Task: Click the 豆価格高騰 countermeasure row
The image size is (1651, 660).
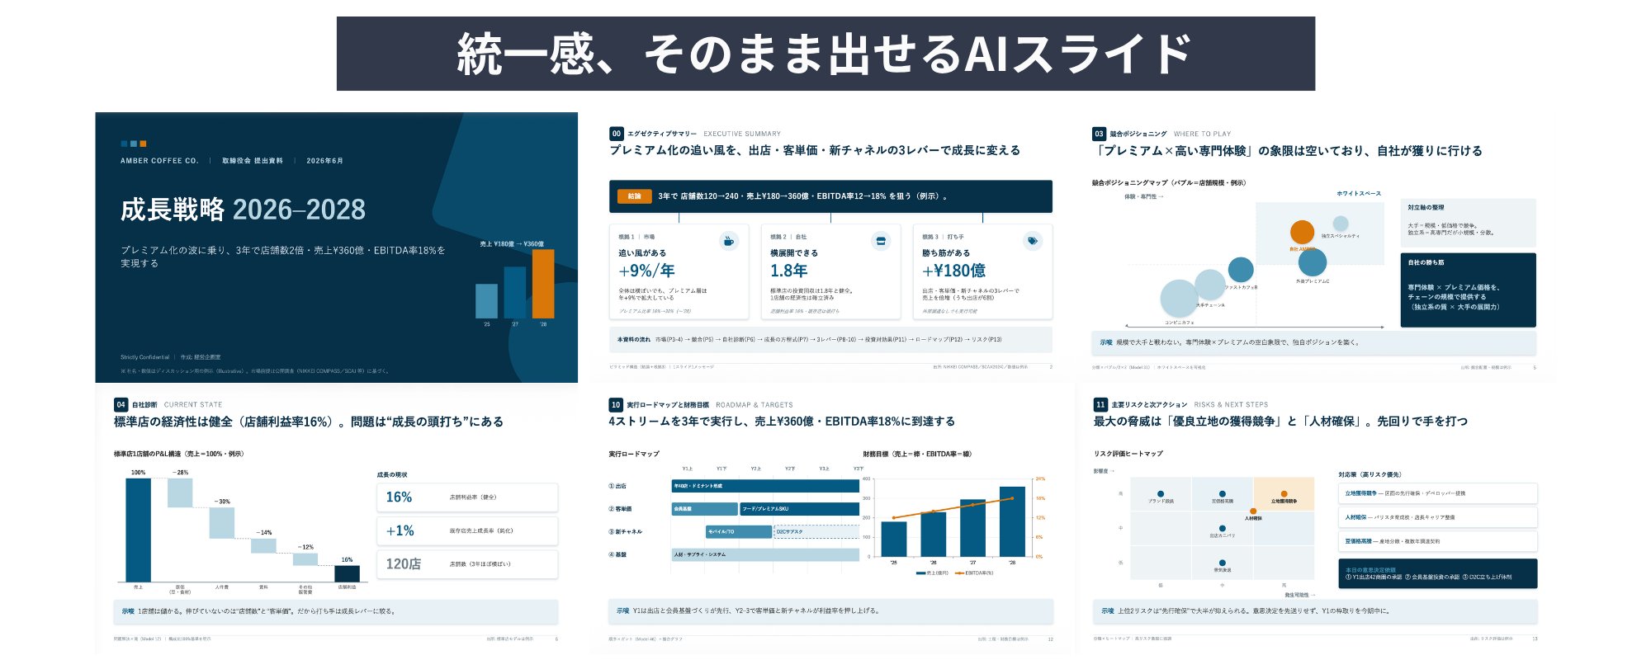Action: click(x=1437, y=541)
